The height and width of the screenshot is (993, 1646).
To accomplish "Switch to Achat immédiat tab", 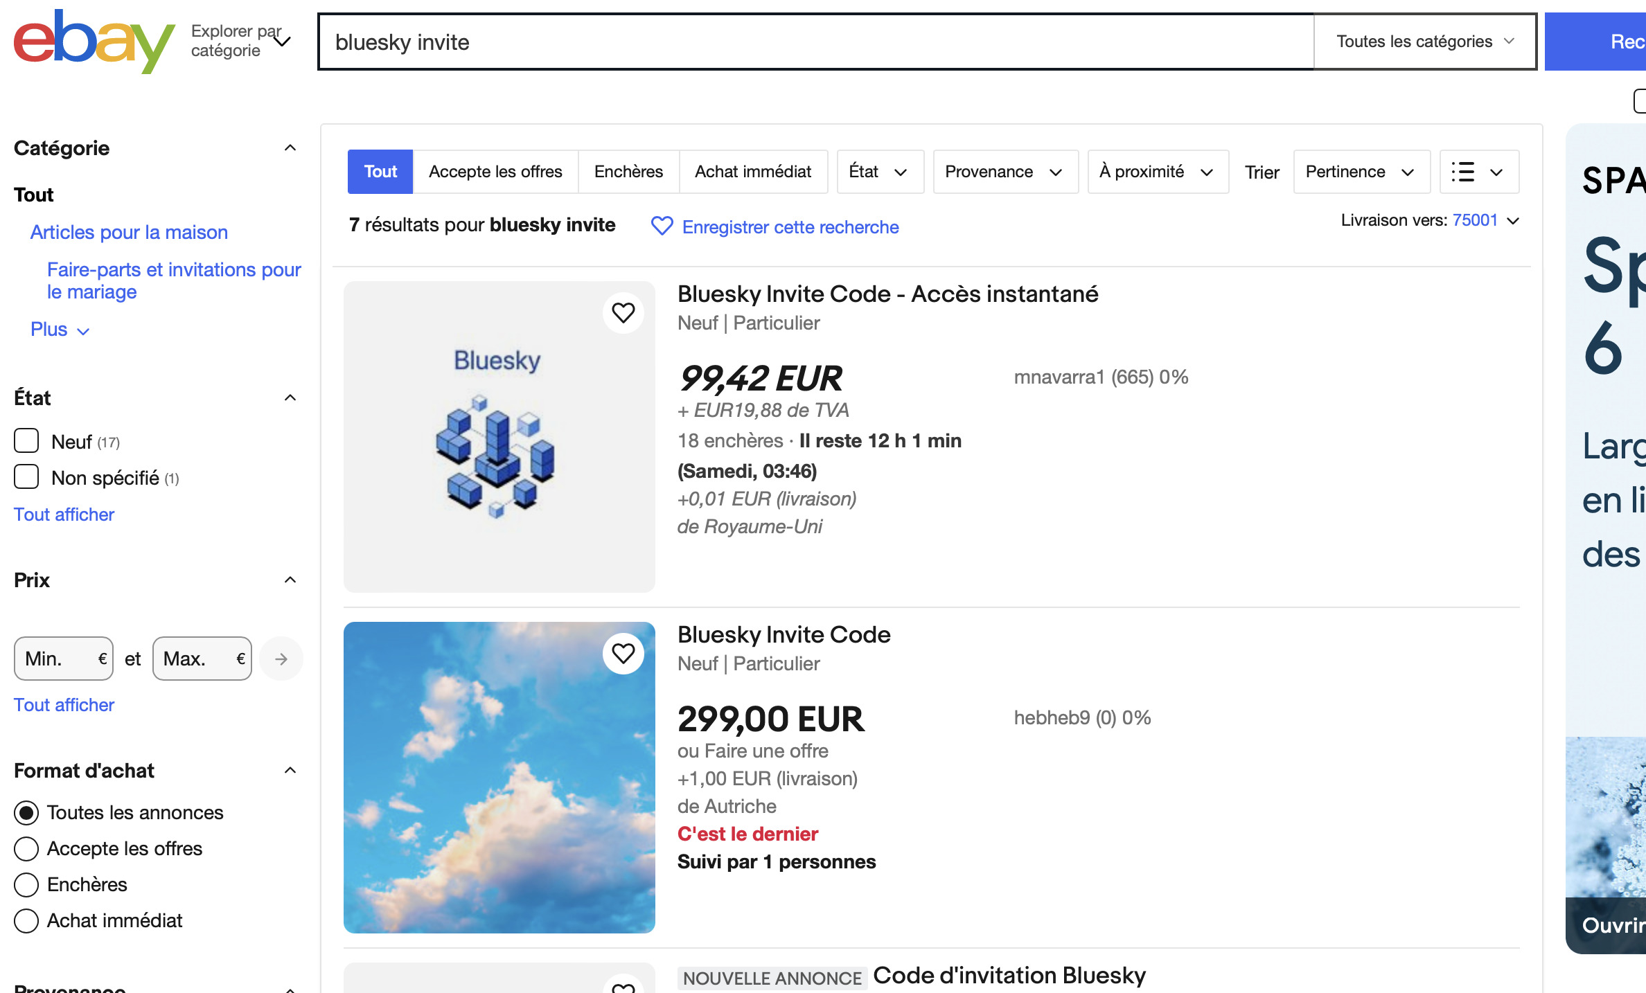I will 753,172.
